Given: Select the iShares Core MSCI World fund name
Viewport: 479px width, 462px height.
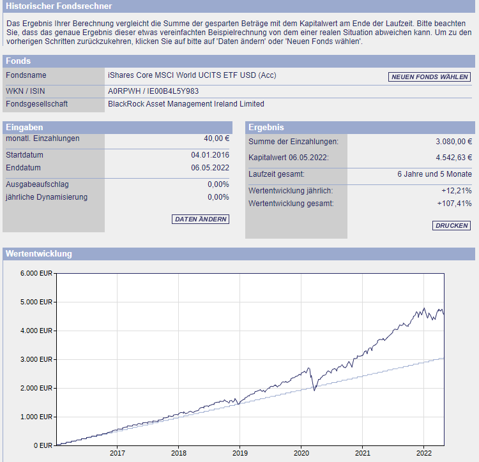Looking at the screenshot, I should [x=192, y=75].
